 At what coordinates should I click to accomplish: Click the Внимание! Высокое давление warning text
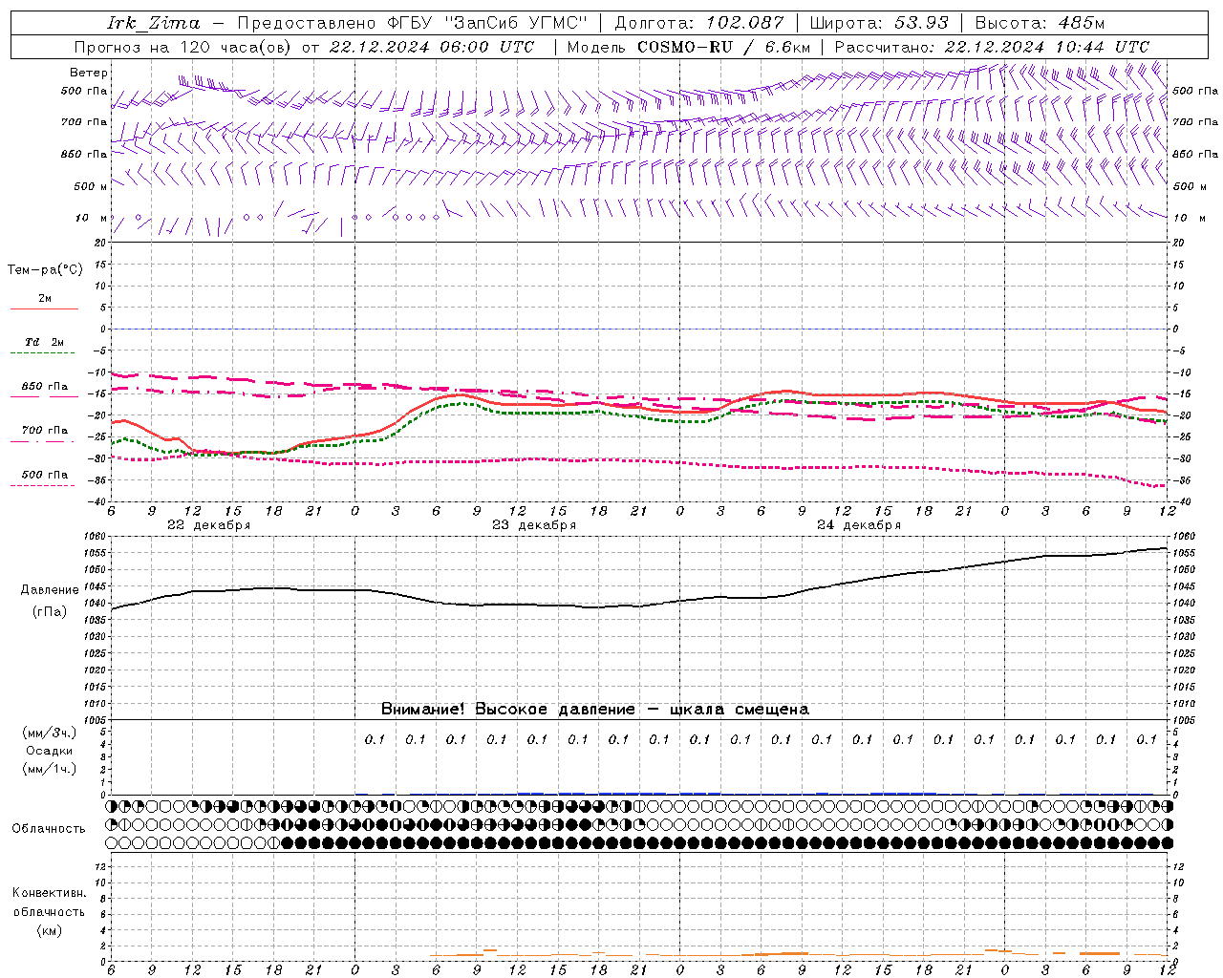pyautogui.click(x=594, y=710)
